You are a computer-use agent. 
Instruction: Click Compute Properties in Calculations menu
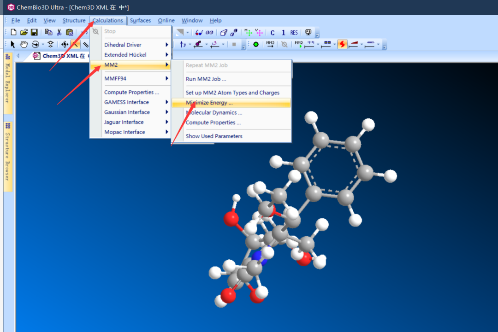click(x=130, y=92)
